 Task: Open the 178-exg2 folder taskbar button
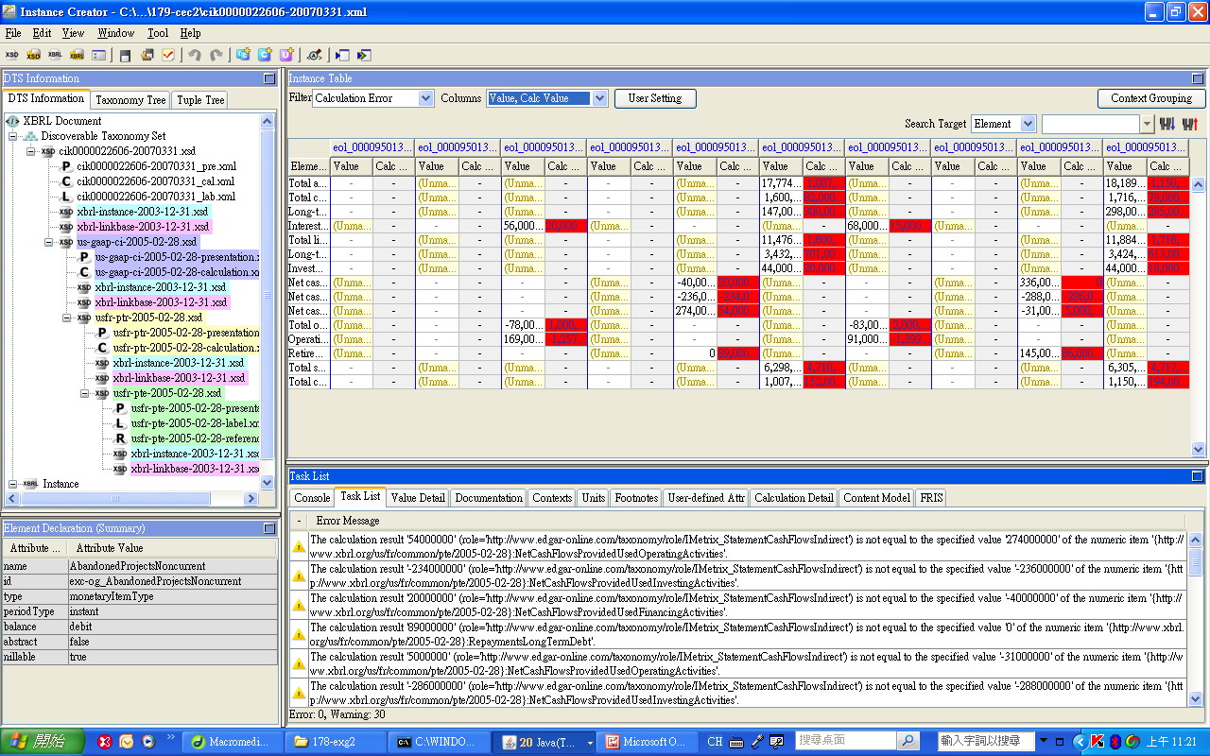point(335,742)
